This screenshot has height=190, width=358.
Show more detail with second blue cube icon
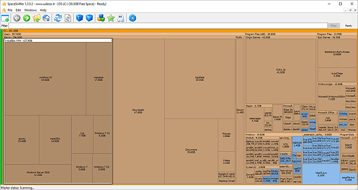(x=89, y=18)
